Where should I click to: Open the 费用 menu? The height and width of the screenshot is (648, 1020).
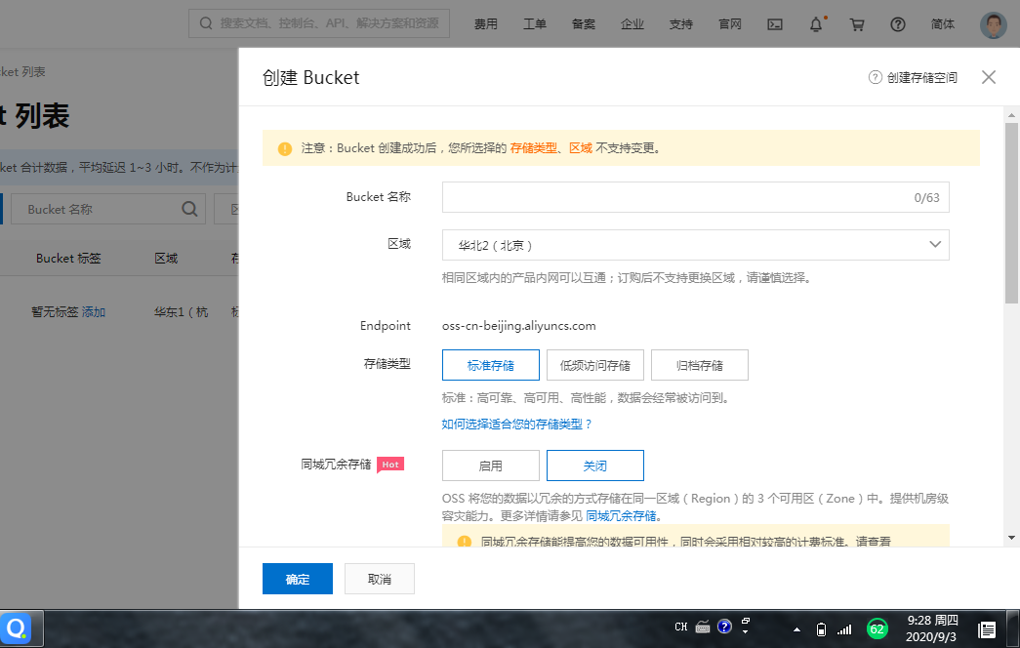point(486,24)
